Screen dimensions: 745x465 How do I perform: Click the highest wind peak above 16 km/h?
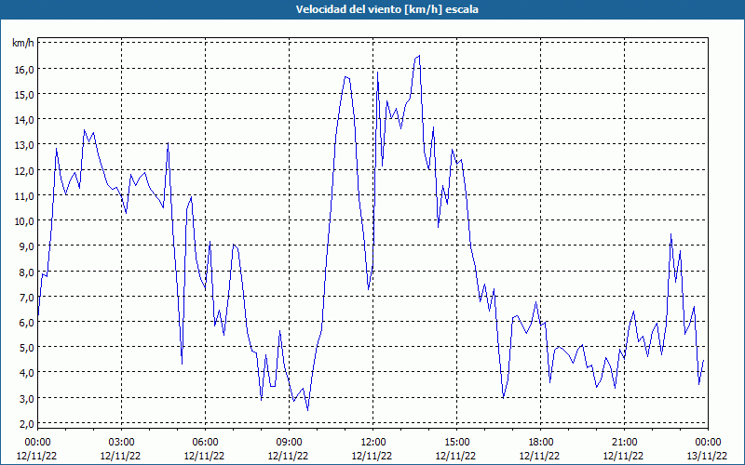pyautogui.click(x=419, y=56)
